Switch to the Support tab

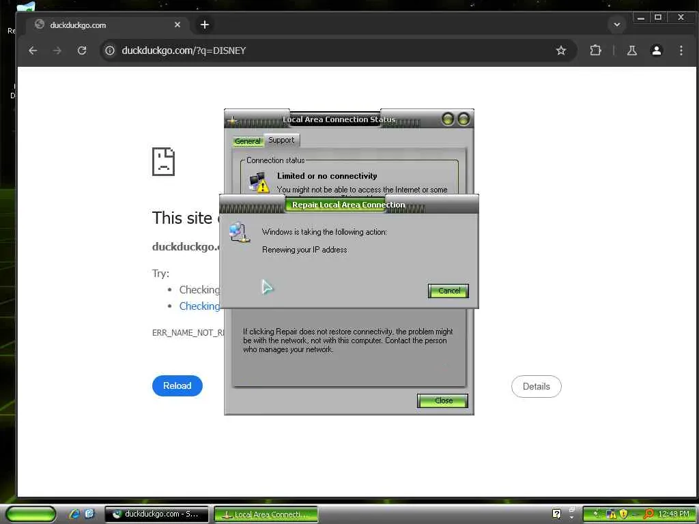click(281, 140)
